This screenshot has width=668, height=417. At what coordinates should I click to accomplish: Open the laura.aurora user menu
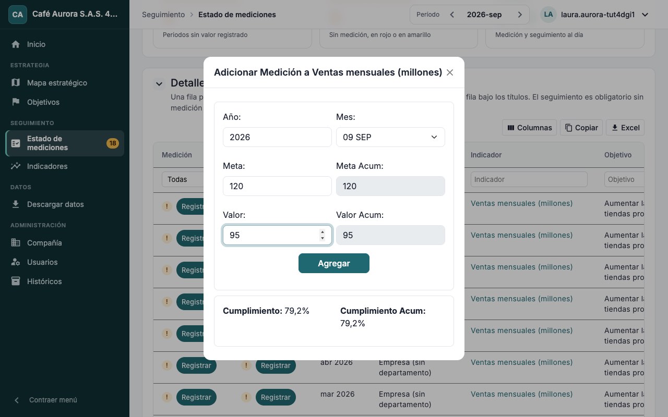[x=595, y=15]
